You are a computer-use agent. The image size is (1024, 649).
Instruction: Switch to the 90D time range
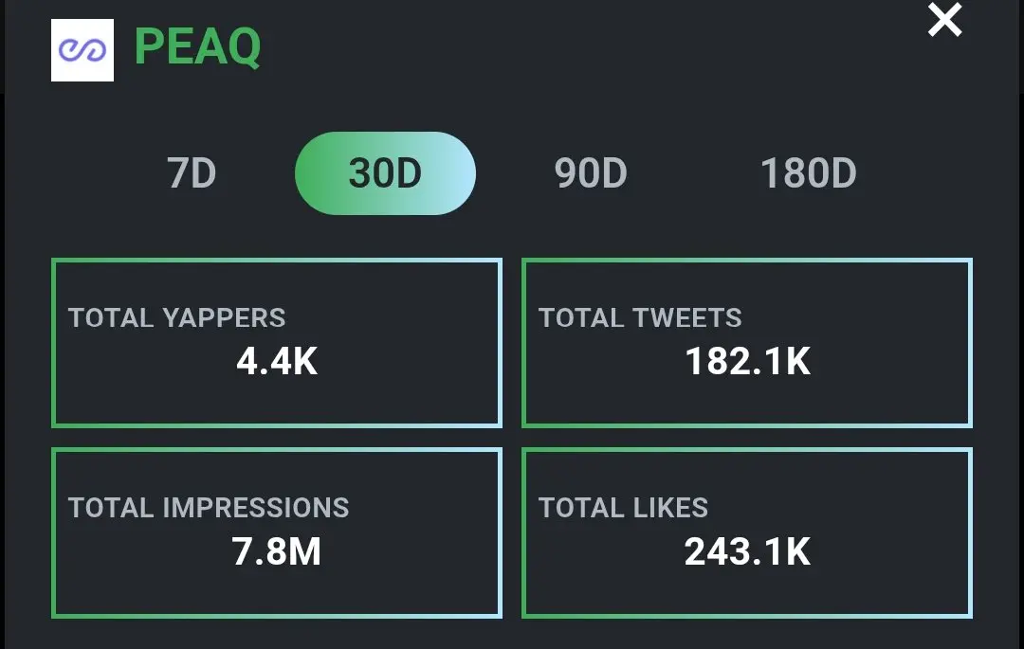591,173
